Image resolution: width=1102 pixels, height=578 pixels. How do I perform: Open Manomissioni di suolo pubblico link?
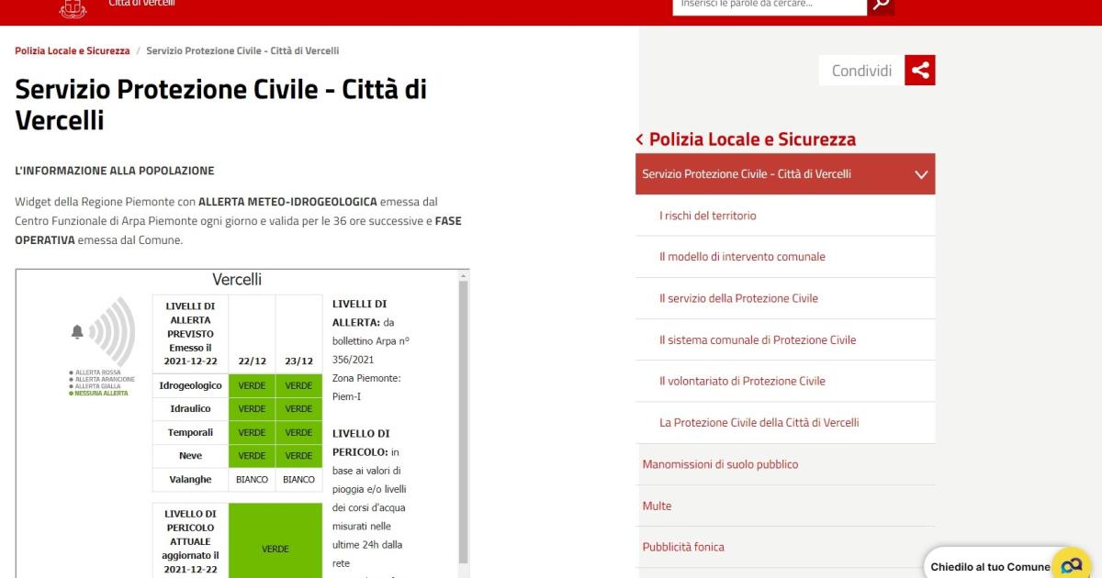720,464
